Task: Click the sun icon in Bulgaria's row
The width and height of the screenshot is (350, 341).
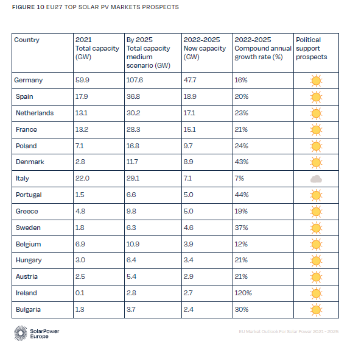Action: point(316,310)
